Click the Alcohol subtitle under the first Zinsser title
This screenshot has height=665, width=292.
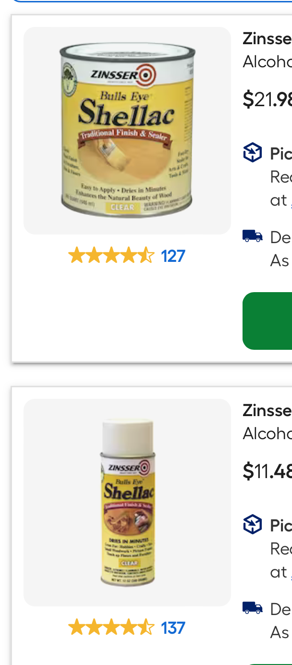click(x=267, y=62)
